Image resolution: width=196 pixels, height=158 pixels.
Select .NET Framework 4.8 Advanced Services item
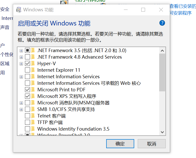(79, 57)
